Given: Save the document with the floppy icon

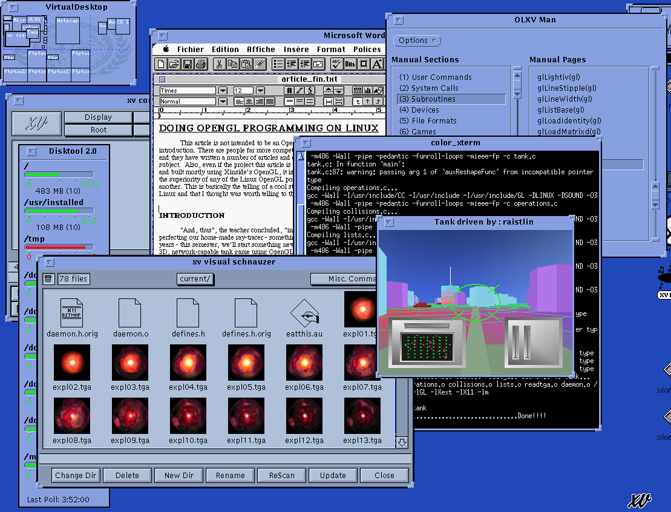Looking at the screenshot, I should coord(188,64).
